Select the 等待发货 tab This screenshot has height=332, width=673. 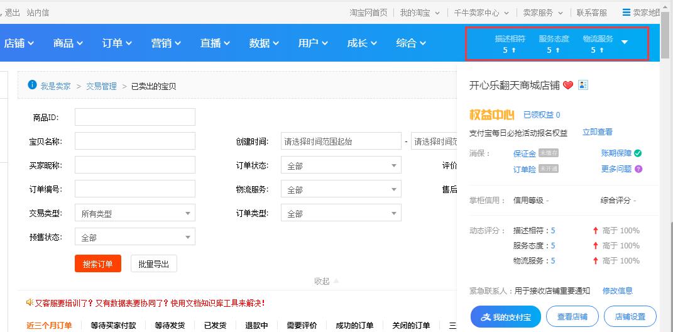[x=170, y=326]
